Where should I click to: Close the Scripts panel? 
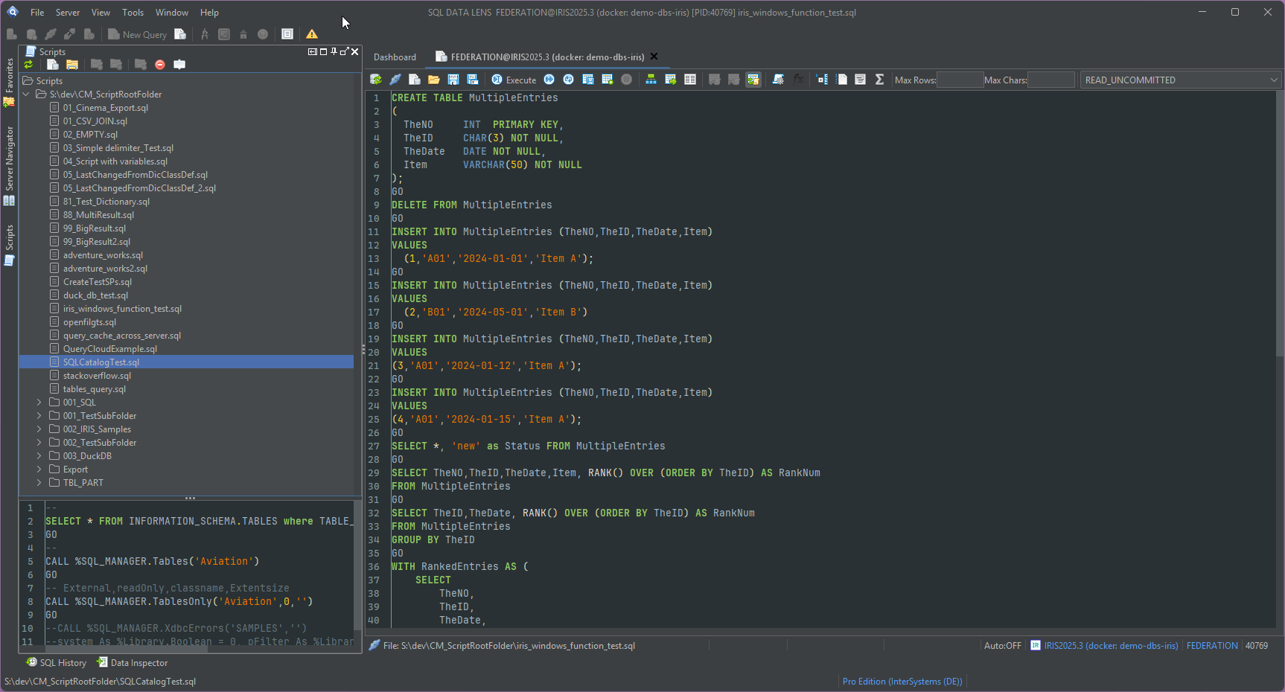point(355,51)
